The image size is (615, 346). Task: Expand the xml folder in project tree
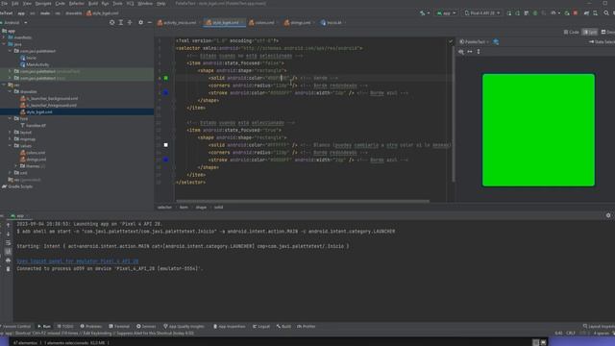[10, 173]
